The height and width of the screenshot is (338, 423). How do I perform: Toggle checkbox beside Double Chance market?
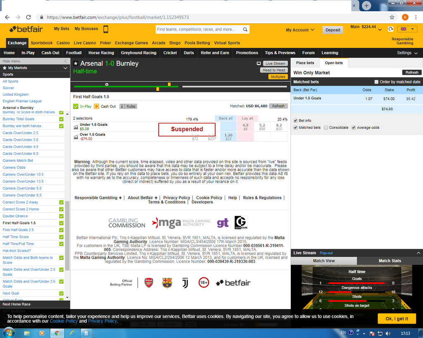tap(61, 216)
